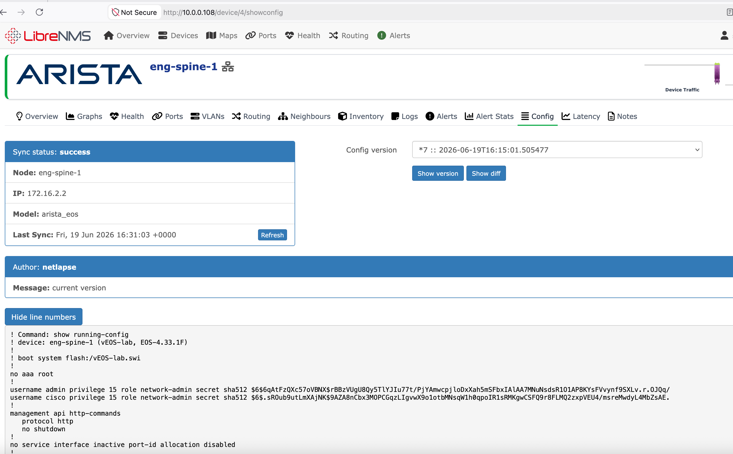Click the Arista vendor logo
The height and width of the screenshot is (454, 733).
coord(79,74)
